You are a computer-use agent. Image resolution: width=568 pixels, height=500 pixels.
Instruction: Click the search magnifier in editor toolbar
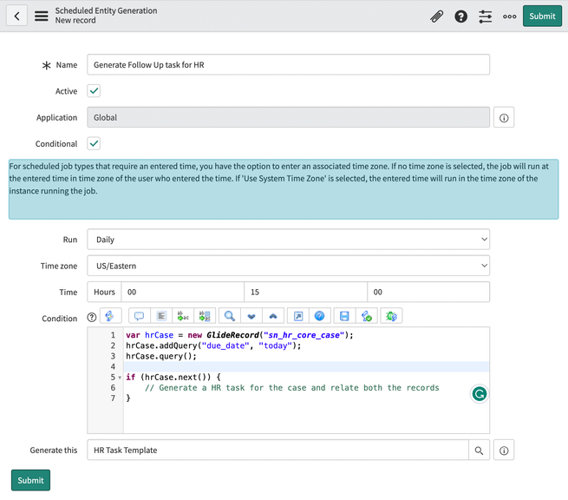click(229, 316)
